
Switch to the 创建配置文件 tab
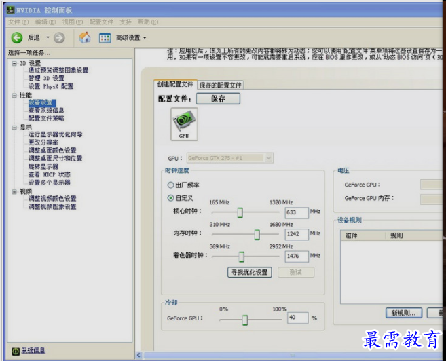pos(175,84)
